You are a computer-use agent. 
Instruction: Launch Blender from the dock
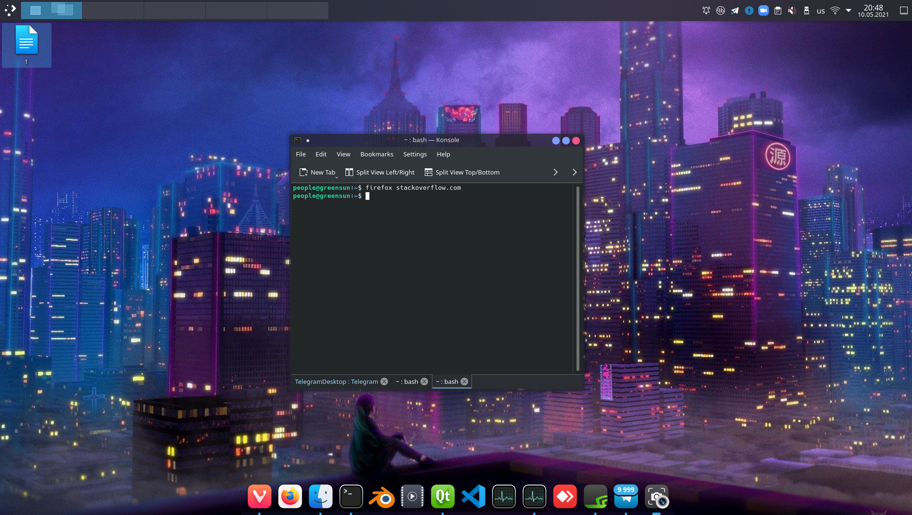tap(382, 497)
